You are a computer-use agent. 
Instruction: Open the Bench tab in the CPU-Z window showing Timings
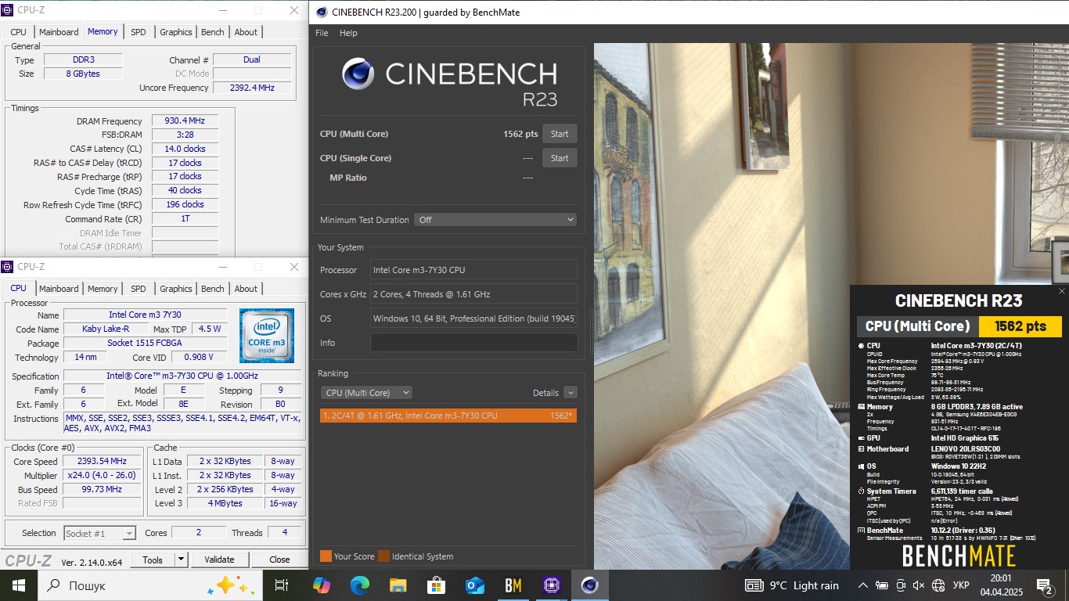[x=213, y=32]
